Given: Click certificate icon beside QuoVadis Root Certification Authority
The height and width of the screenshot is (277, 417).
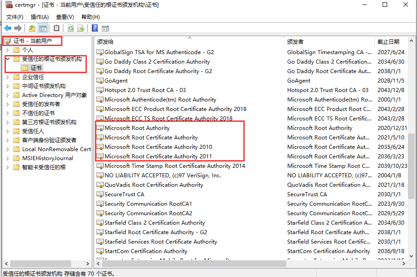Looking at the screenshot, I should tap(100, 185).
